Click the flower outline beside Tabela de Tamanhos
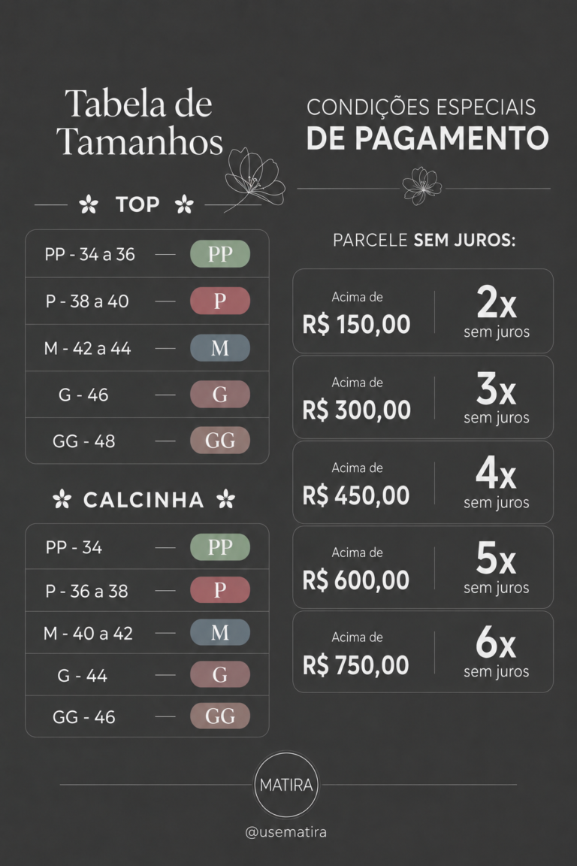This screenshot has height=866, width=577. [254, 178]
